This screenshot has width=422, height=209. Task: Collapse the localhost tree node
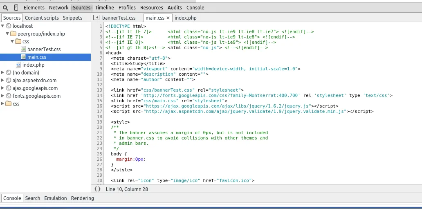(x=3, y=26)
